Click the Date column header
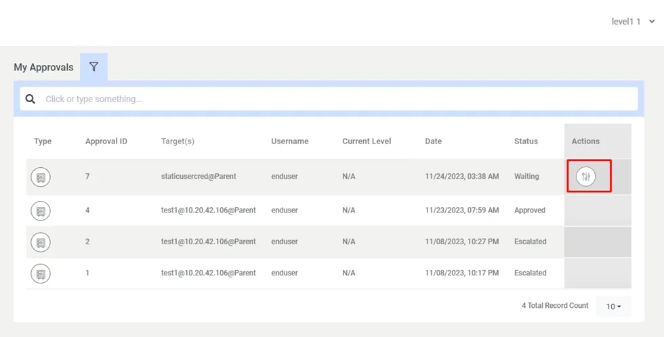 (x=433, y=141)
